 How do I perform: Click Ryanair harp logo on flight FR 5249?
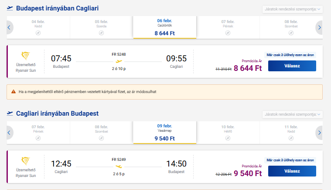point(26,161)
